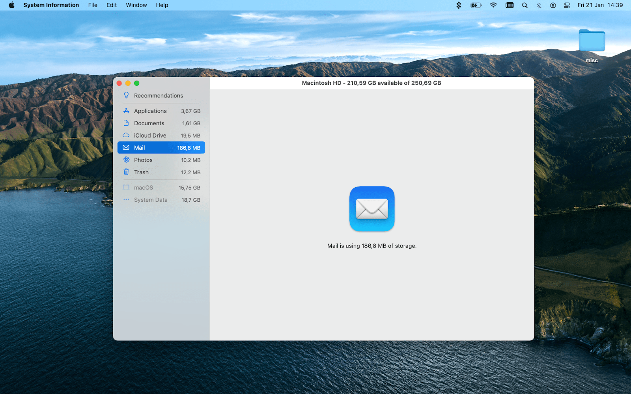Open Control Center toggles icon
This screenshot has width=631, height=394.
(x=567, y=5)
